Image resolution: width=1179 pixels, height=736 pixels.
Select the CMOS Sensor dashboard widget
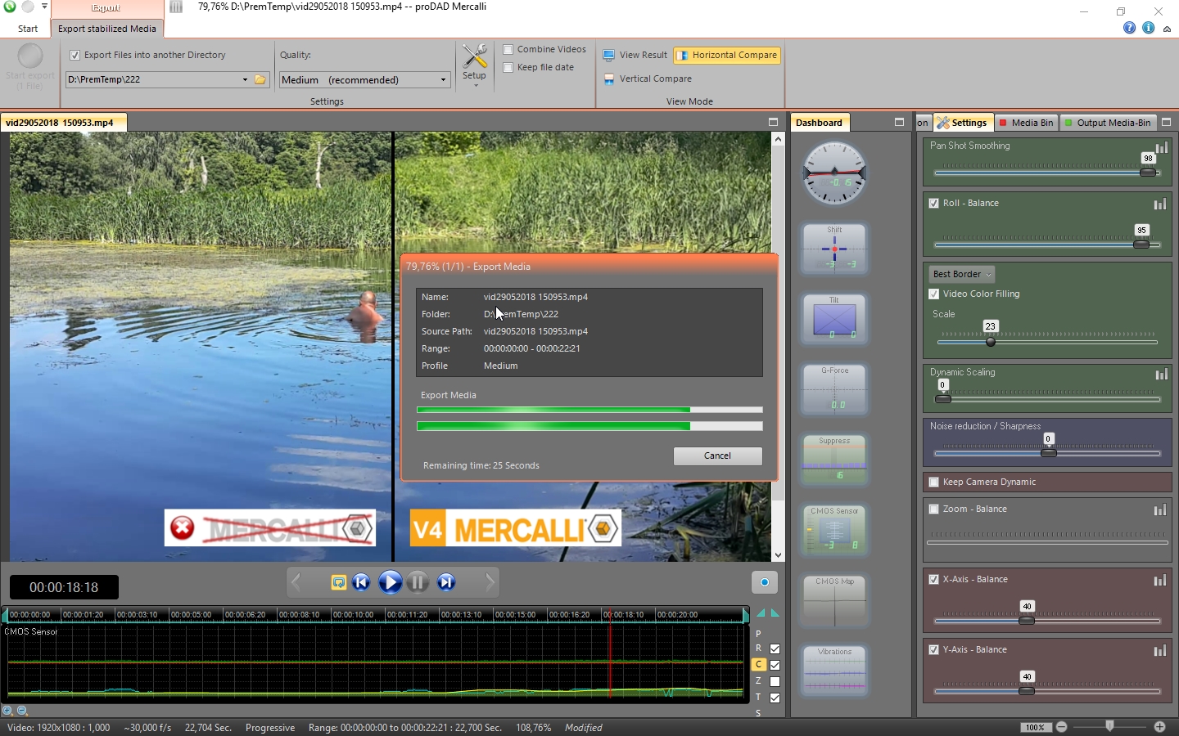coord(834,530)
